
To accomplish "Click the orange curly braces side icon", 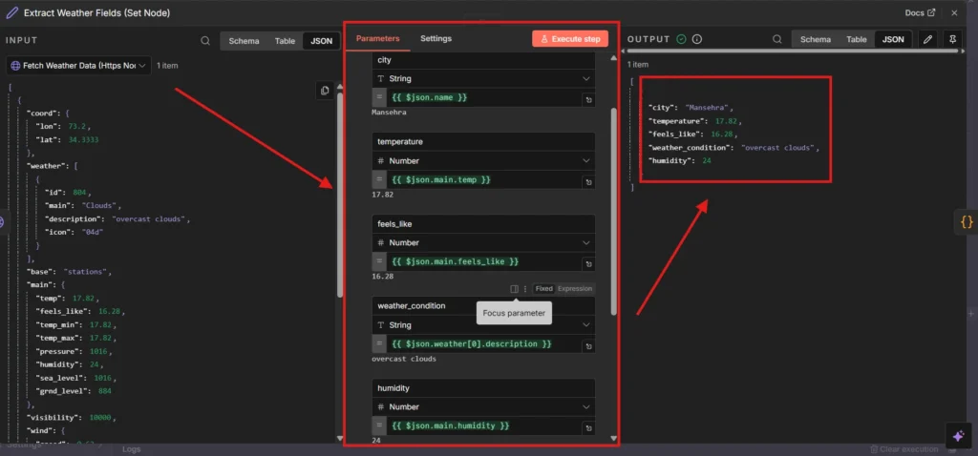I will pyautogui.click(x=967, y=221).
